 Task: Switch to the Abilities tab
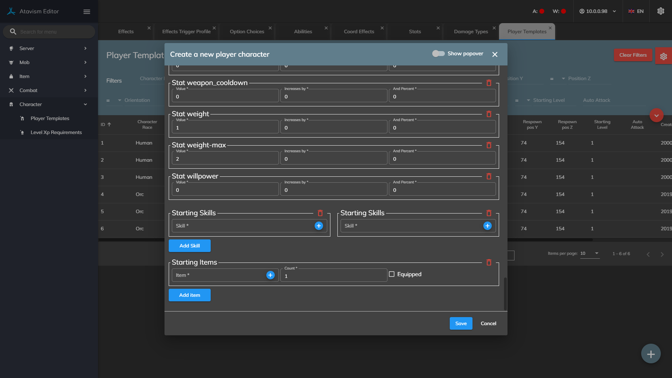303,31
